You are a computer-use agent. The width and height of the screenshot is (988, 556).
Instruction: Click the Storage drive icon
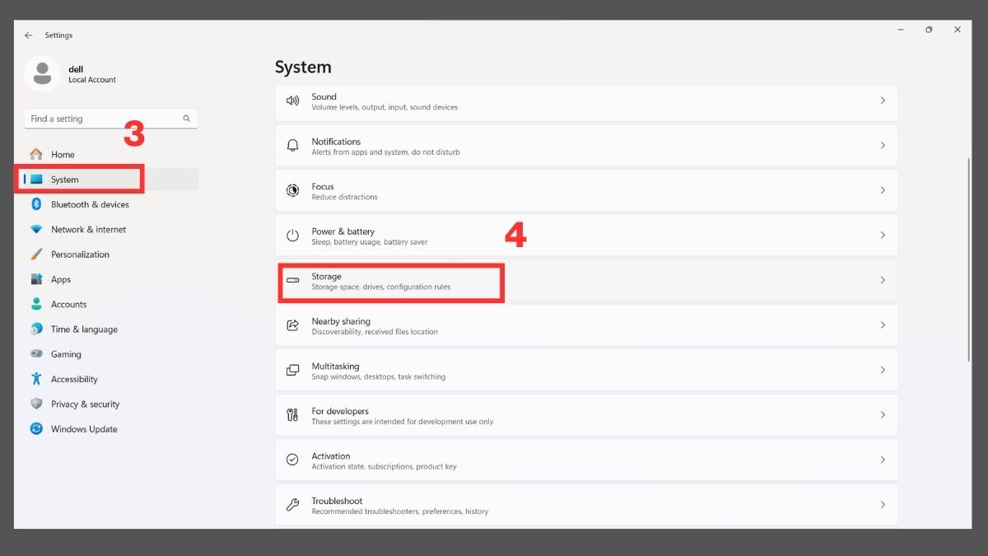click(292, 280)
